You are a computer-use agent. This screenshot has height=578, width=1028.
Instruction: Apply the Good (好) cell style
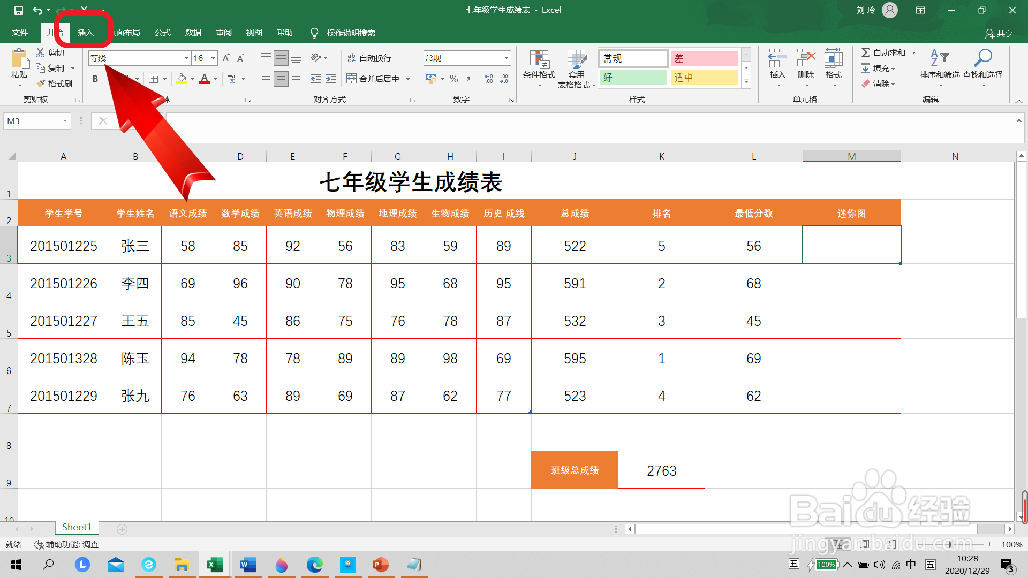[633, 78]
